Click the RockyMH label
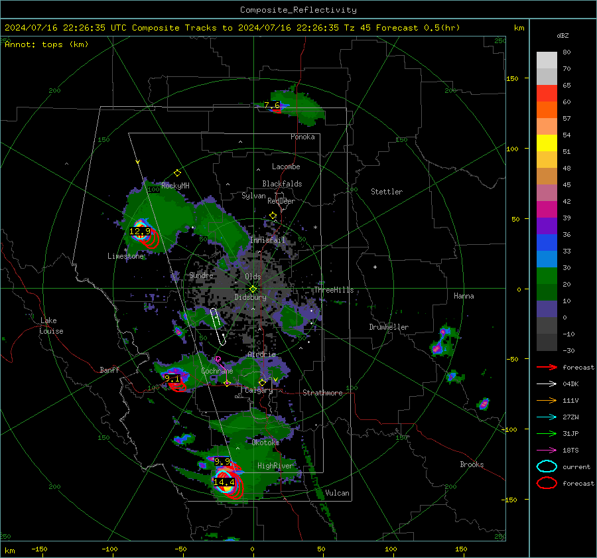Viewport: 597px width, 558px height. [175, 186]
